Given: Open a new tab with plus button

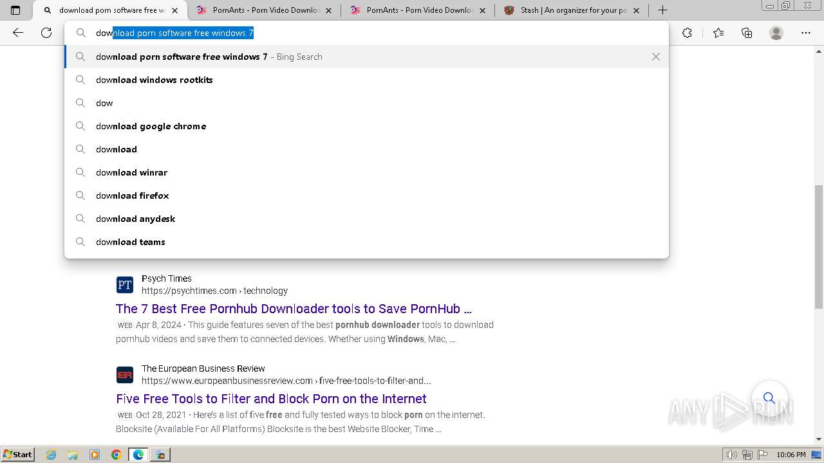Looking at the screenshot, I should (x=662, y=10).
